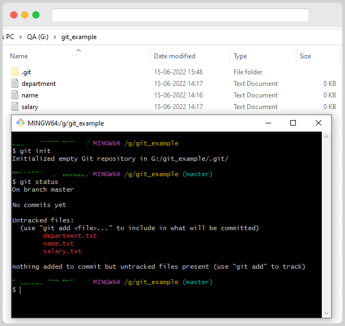Viewport: 345px width, 326px height.
Task: Sort files by the Name column header
Action: pyautogui.click(x=19, y=56)
